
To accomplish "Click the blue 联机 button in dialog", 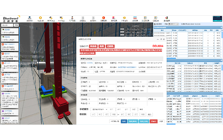I will pos(124,121).
